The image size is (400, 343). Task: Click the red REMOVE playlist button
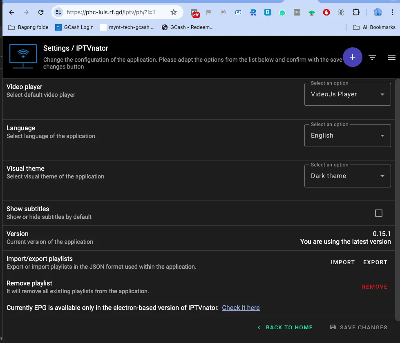point(375,287)
